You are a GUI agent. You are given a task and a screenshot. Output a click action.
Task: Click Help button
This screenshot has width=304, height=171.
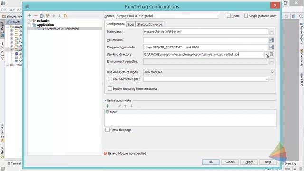tap(268, 162)
